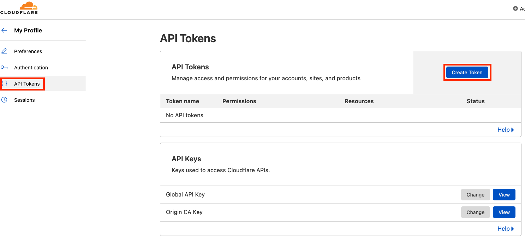The width and height of the screenshot is (525, 237).
Task: Open Preferences from the sidebar
Action: tap(28, 51)
